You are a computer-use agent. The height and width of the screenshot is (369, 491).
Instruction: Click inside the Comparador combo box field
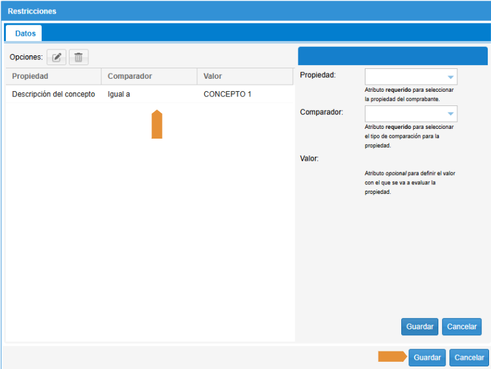[x=404, y=115]
